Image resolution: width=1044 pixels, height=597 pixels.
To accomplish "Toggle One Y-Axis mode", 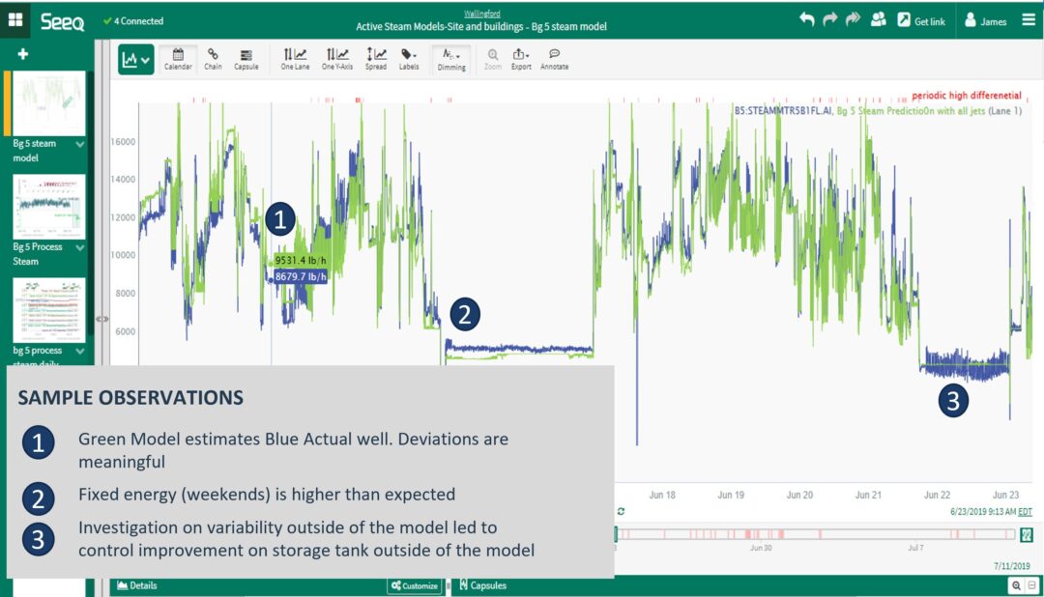I will click(x=336, y=59).
